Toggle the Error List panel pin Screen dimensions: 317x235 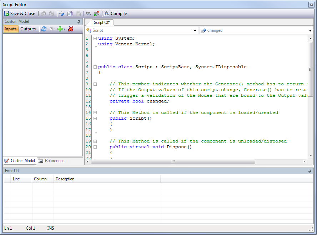coord(310,171)
